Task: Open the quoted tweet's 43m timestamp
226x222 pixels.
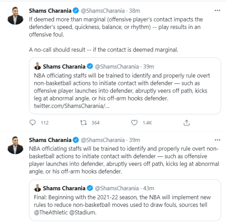Action: point(148,188)
